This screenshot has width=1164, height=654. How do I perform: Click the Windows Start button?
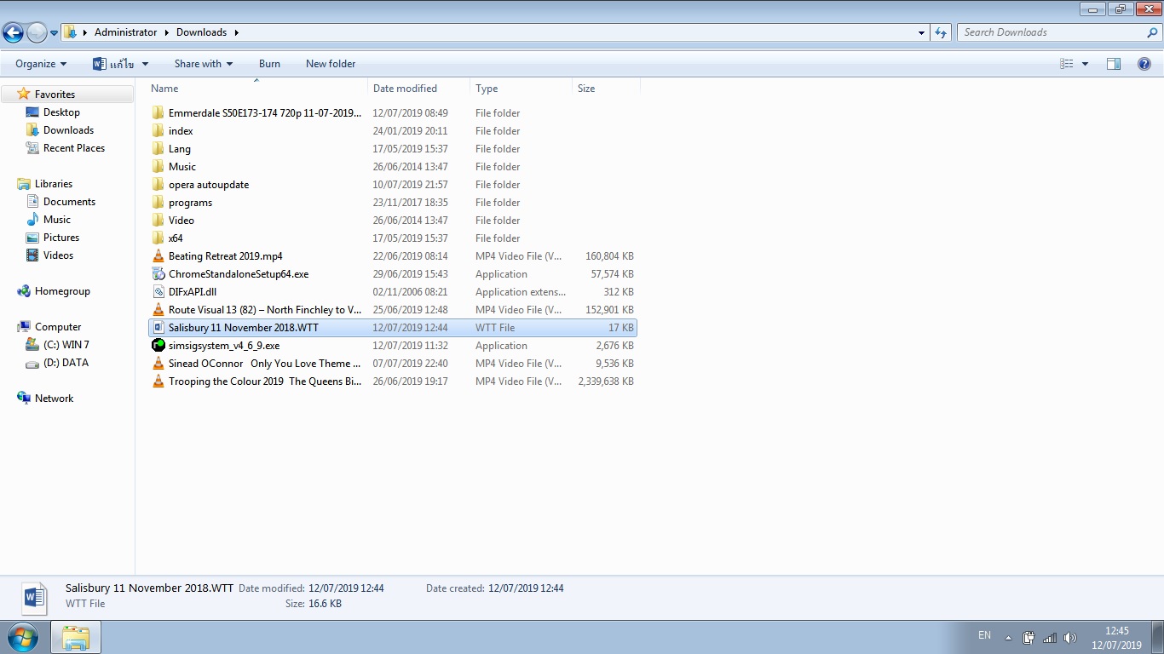[23, 637]
